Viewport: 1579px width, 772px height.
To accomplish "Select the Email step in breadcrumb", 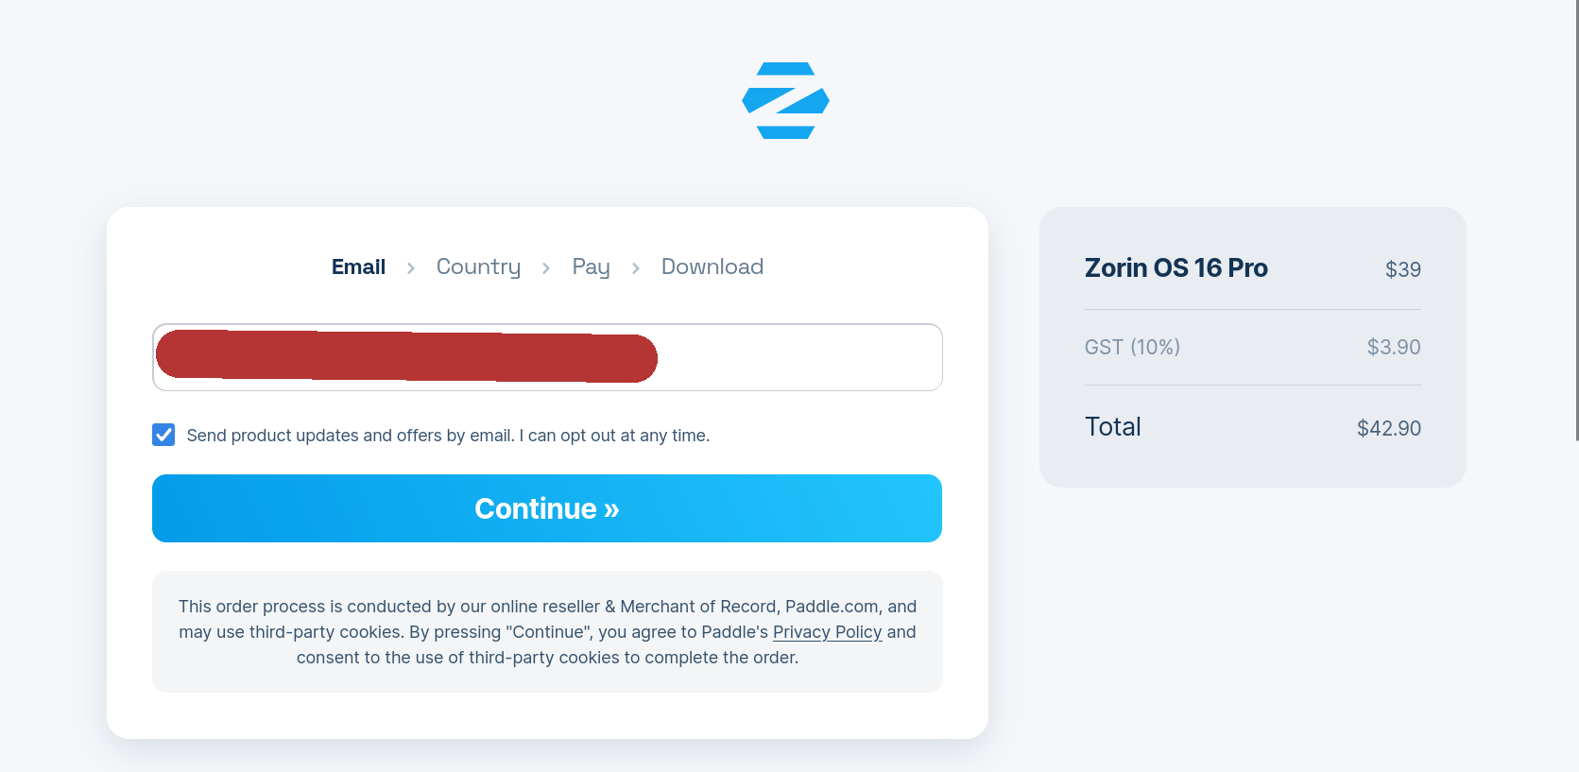I will point(358,267).
